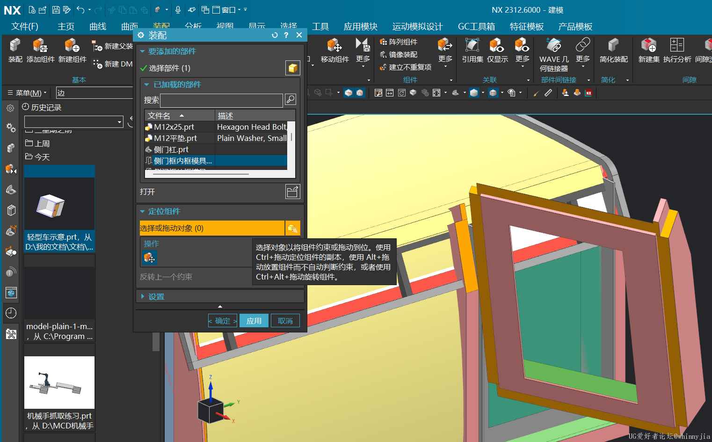Open the 菜单(M) dropdown menu
Screen dimensions: 712x442
(x=27, y=93)
